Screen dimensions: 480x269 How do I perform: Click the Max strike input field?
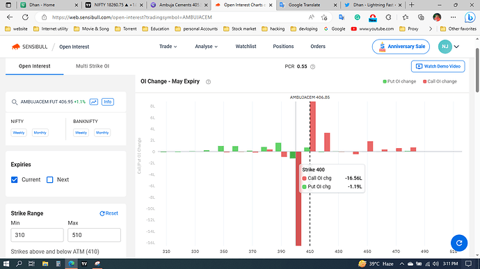(95, 235)
